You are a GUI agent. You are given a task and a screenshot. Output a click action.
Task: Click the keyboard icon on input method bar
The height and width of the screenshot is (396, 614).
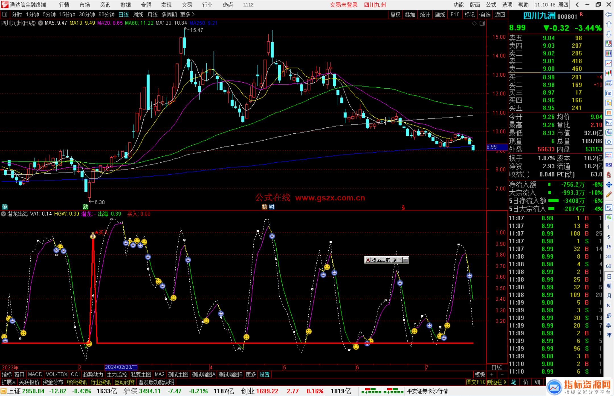(406, 260)
